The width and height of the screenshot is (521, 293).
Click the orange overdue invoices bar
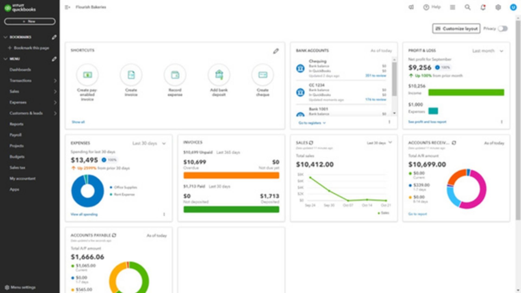tap(231, 176)
